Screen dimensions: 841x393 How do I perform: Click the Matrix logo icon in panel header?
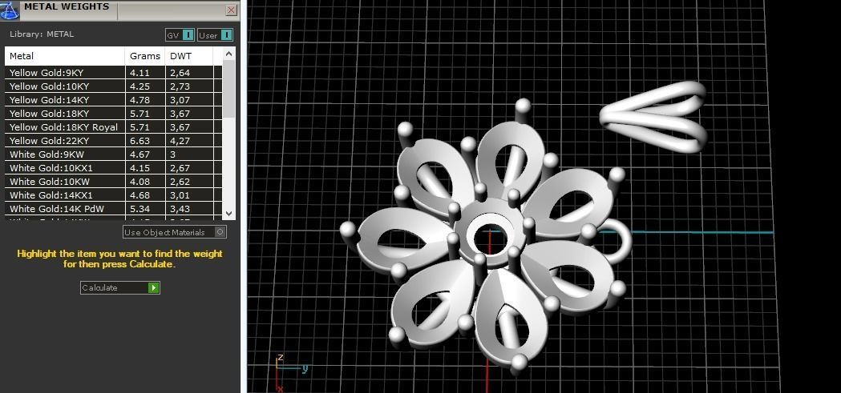pyautogui.click(x=10, y=10)
